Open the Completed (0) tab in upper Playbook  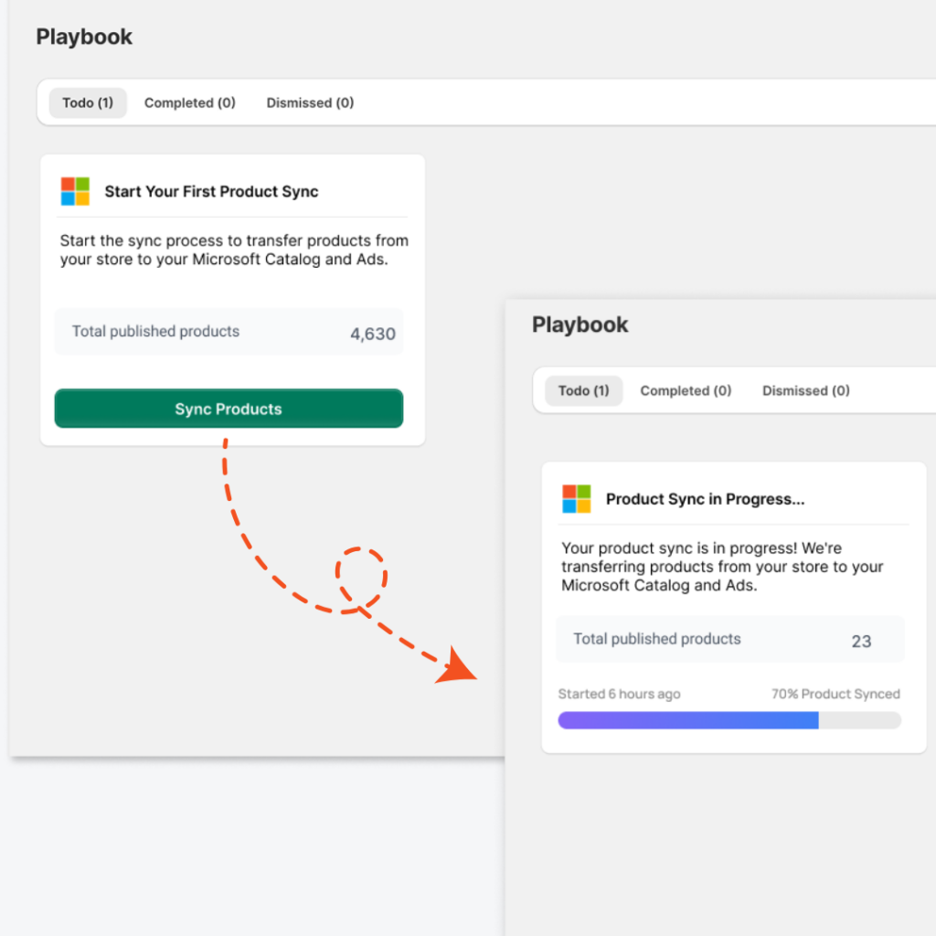(190, 102)
